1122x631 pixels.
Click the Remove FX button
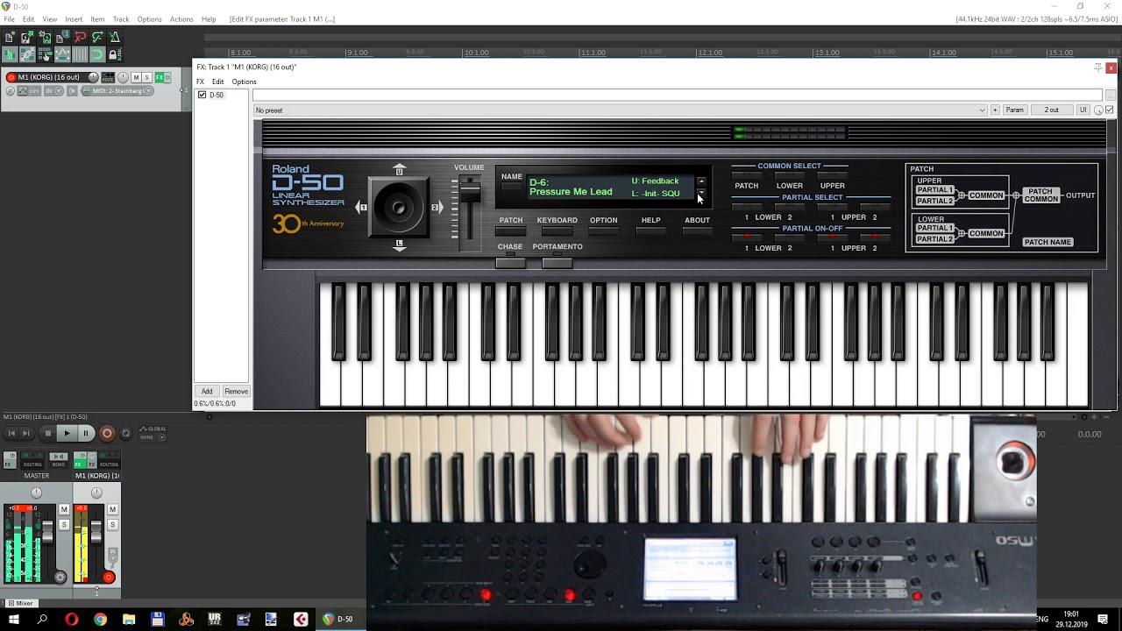[x=236, y=392]
